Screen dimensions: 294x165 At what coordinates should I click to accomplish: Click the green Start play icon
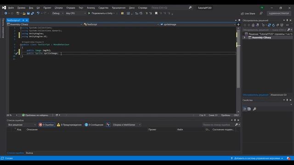point(89,13)
